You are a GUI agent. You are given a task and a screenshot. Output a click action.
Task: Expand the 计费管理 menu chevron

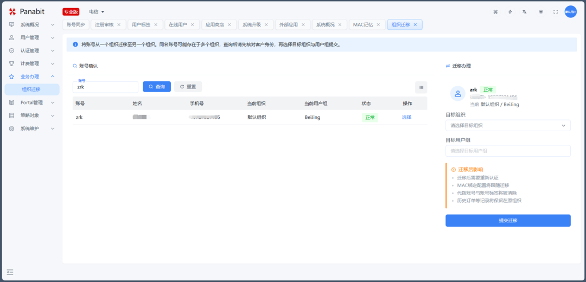click(52, 63)
